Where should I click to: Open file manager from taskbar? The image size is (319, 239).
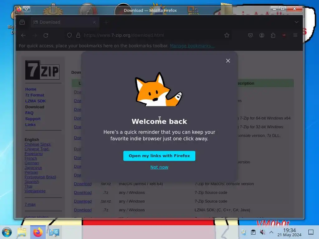[x=22, y=232]
